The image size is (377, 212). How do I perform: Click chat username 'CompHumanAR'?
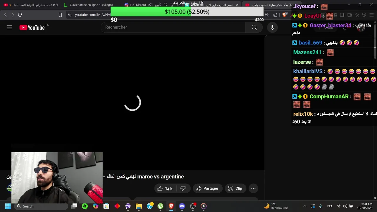tap(329, 97)
